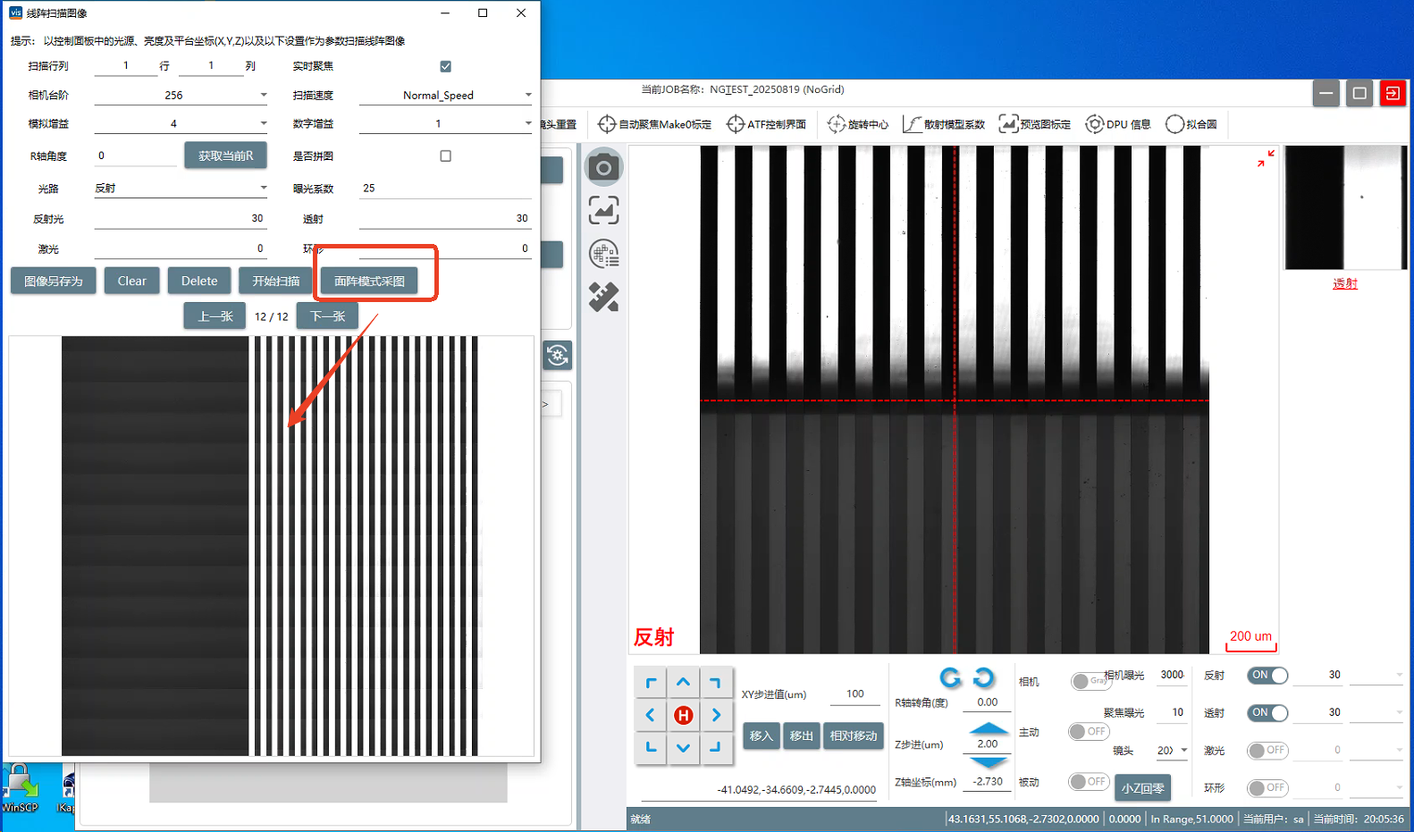
Task: Click the stage move-up arrow
Action: (x=683, y=682)
